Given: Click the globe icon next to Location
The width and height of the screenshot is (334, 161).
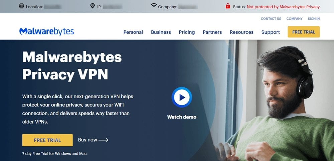Looking at the screenshot, I should (21, 6).
